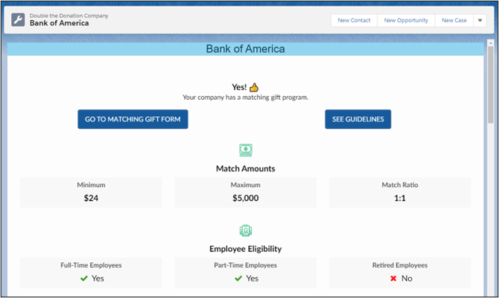Screen dimensions: 499x298
Task: Click 'Your company has a matching gift program.'
Action: 245,98
